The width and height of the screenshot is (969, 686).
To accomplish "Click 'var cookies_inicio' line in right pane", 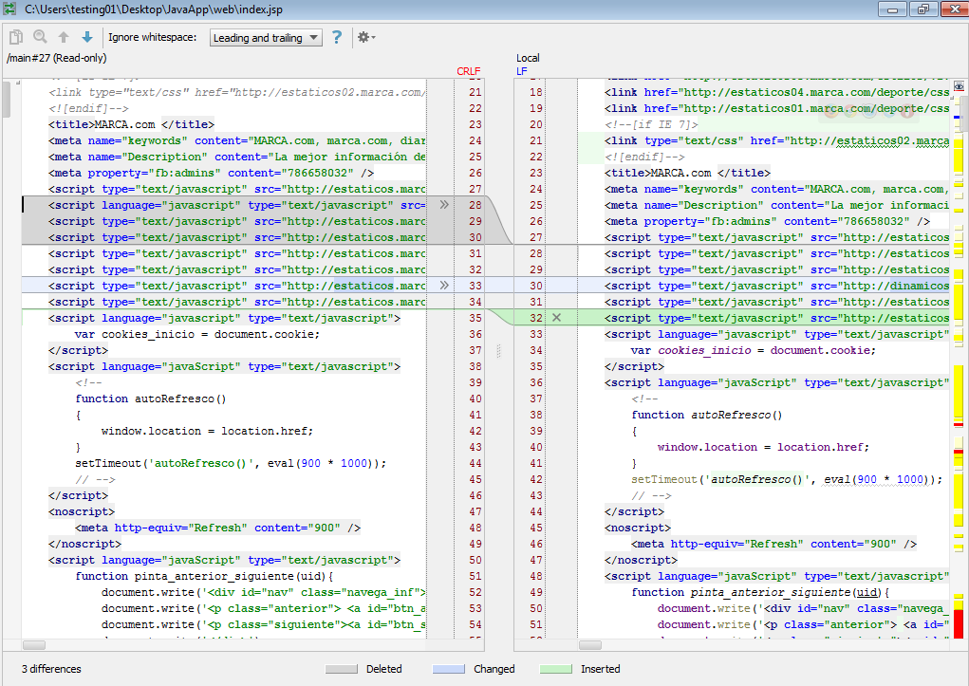I will (x=754, y=350).
